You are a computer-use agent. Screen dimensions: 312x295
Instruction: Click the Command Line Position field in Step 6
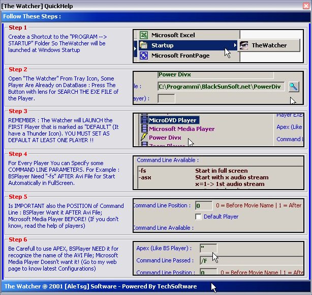[x=208, y=272]
